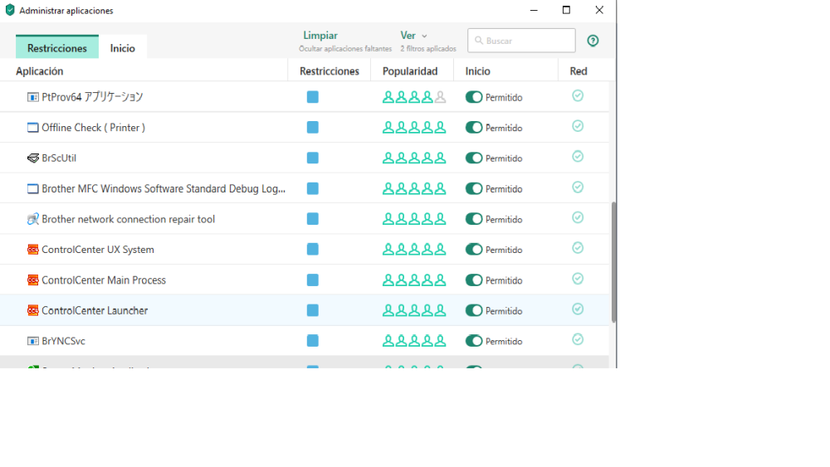830x467 pixels.
Task: Click the BrScUtil scanner application icon
Action: click(33, 158)
